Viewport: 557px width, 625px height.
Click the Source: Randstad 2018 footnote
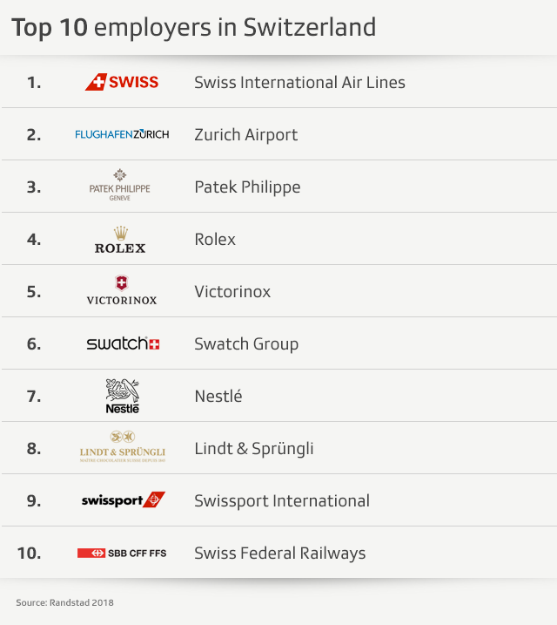pyautogui.click(x=64, y=602)
